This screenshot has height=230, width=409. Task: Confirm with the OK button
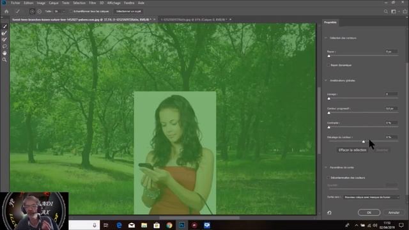(x=369, y=213)
